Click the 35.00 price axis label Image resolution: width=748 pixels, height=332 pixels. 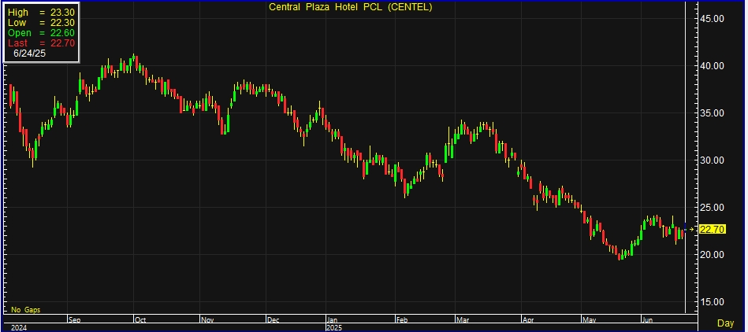tap(713, 113)
